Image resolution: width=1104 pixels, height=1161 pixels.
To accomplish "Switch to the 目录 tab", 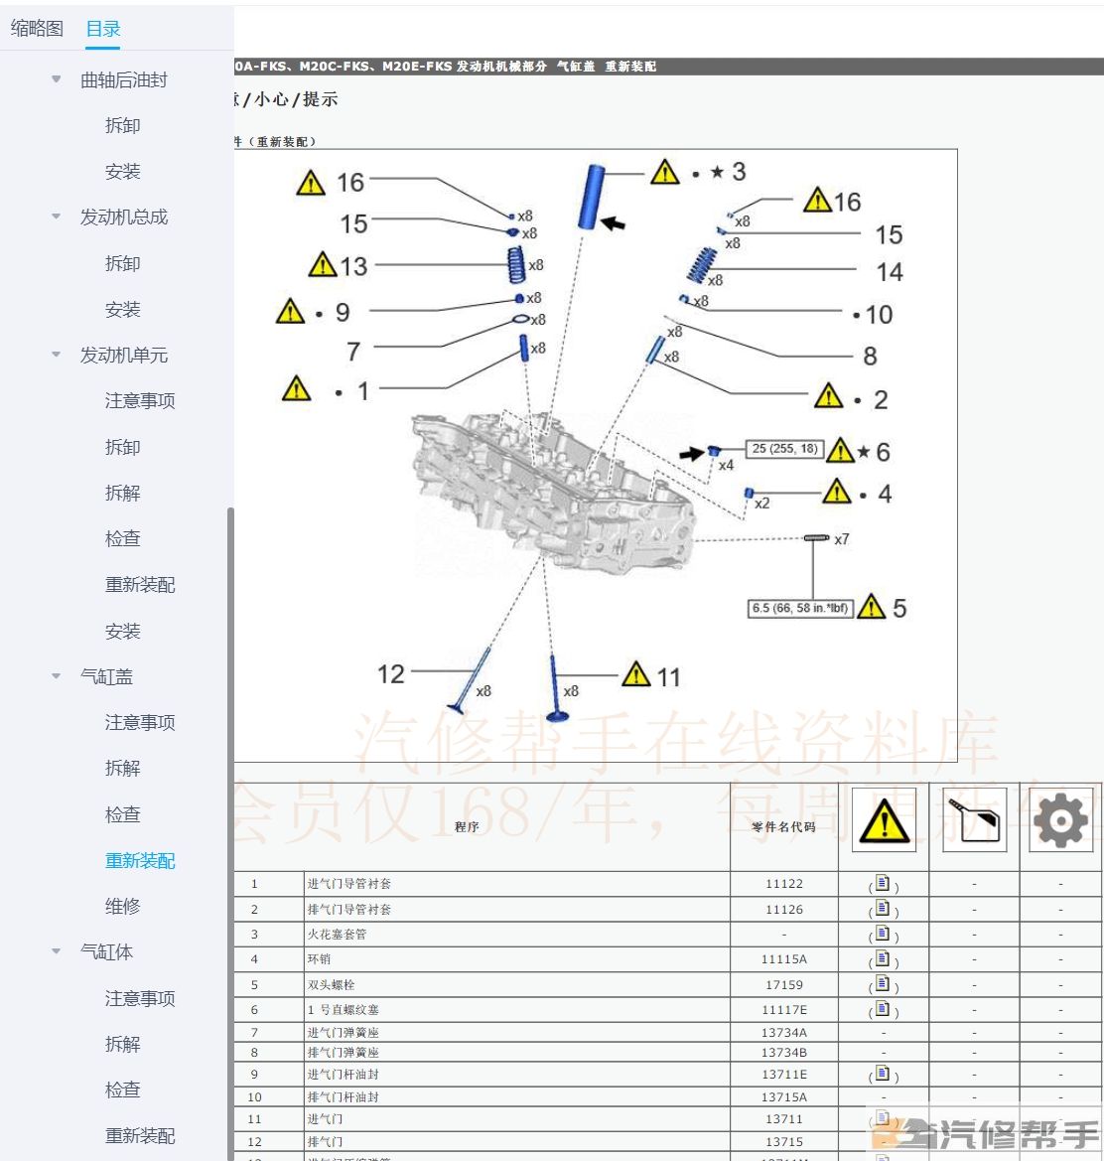I will pyautogui.click(x=103, y=29).
